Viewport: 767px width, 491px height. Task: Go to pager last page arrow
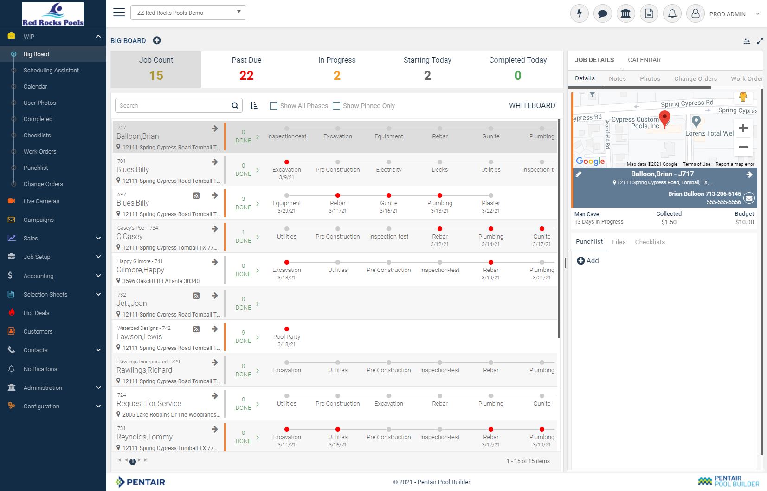145,460
